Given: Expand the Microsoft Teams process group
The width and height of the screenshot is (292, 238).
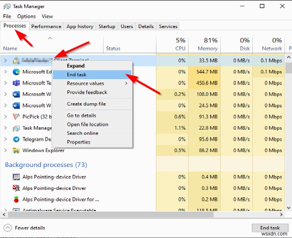Looking at the screenshot, I should (x=5, y=83).
